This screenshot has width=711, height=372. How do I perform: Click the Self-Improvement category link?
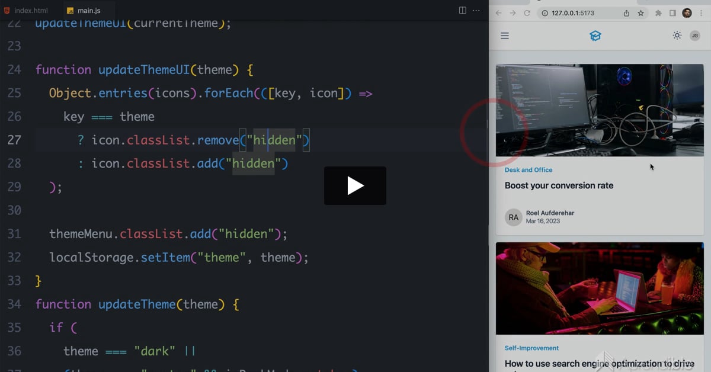[x=531, y=348]
